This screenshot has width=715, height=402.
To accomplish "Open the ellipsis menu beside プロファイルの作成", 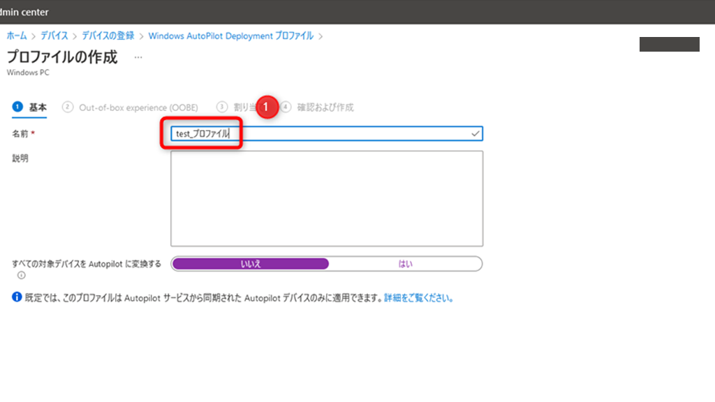I will pos(138,57).
